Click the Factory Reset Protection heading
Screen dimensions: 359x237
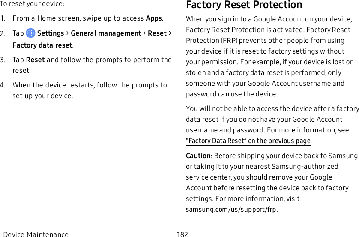[x=244, y=5]
